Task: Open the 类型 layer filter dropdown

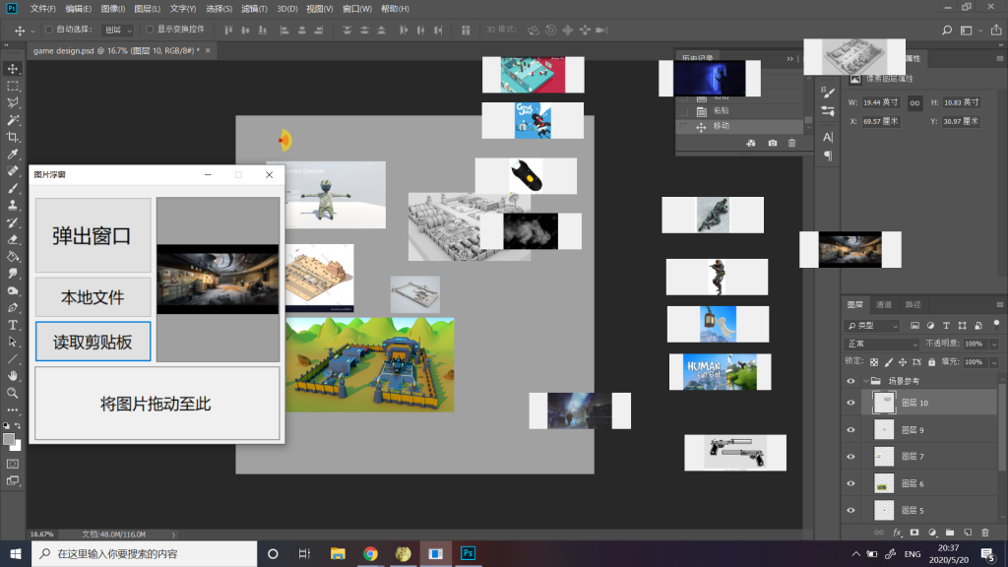Action: pyautogui.click(x=872, y=326)
